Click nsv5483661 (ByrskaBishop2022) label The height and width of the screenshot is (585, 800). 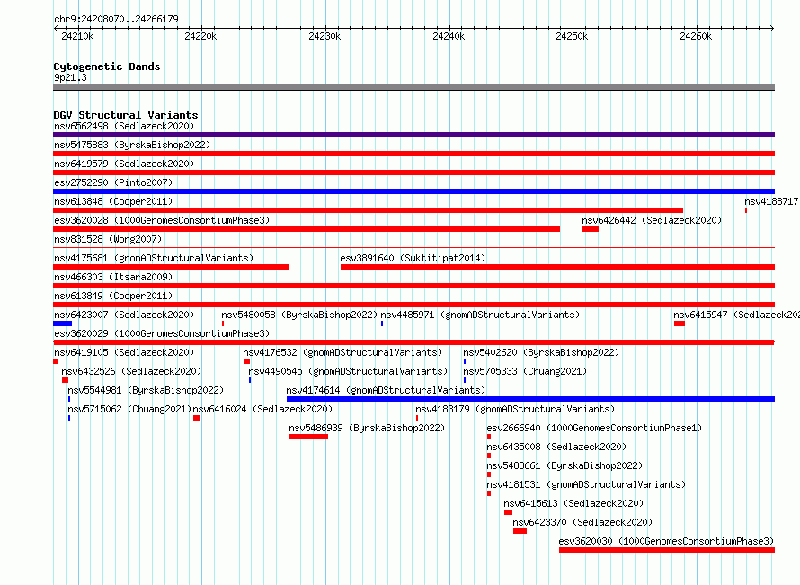564,465
